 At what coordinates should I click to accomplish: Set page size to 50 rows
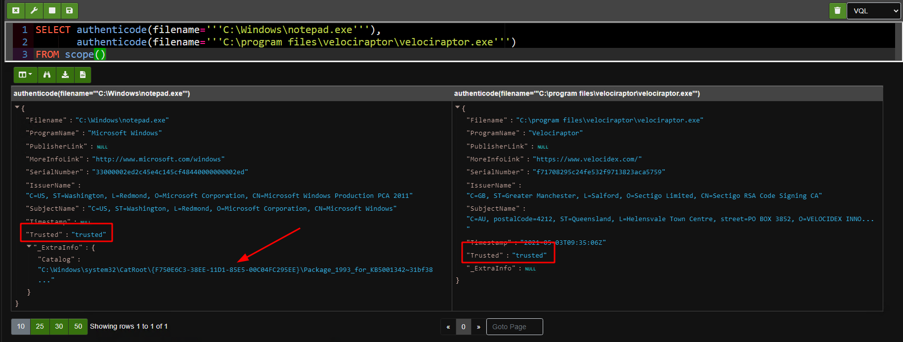pyautogui.click(x=78, y=326)
